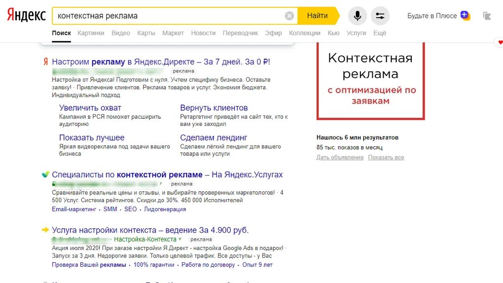503x283 pixels.
Task: Open the Карты tab
Action: pyautogui.click(x=146, y=33)
